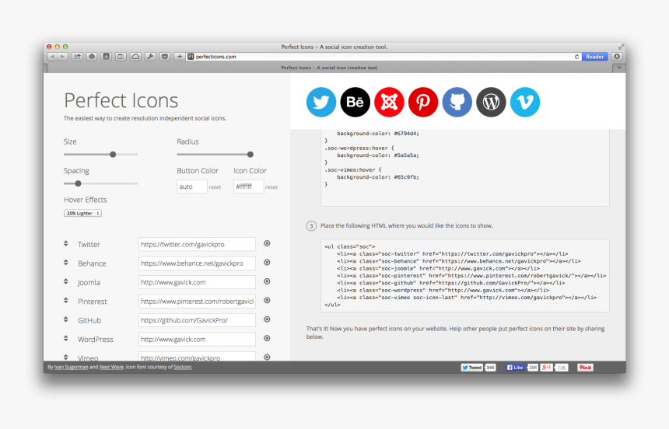Image resolution: width=669 pixels, height=429 pixels.
Task: Adjust the Size slider handle
Action: click(x=113, y=155)
